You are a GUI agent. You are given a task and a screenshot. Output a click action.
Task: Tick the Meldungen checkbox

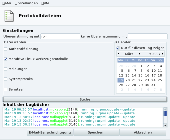6,69
